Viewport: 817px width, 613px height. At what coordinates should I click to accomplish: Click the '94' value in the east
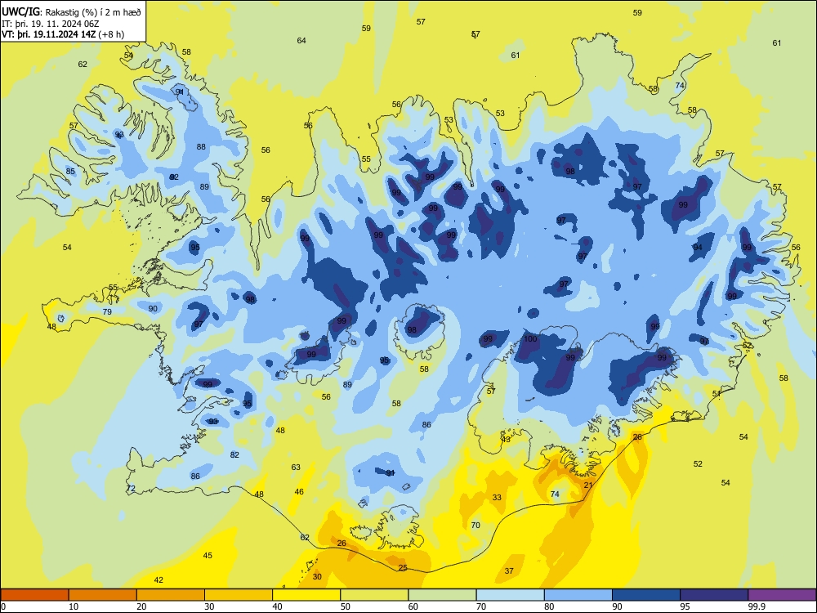pos(698,248)
